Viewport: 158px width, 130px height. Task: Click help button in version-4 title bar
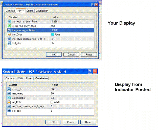coord(90,71)
